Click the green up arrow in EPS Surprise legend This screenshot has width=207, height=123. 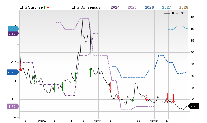click(45, 7)
